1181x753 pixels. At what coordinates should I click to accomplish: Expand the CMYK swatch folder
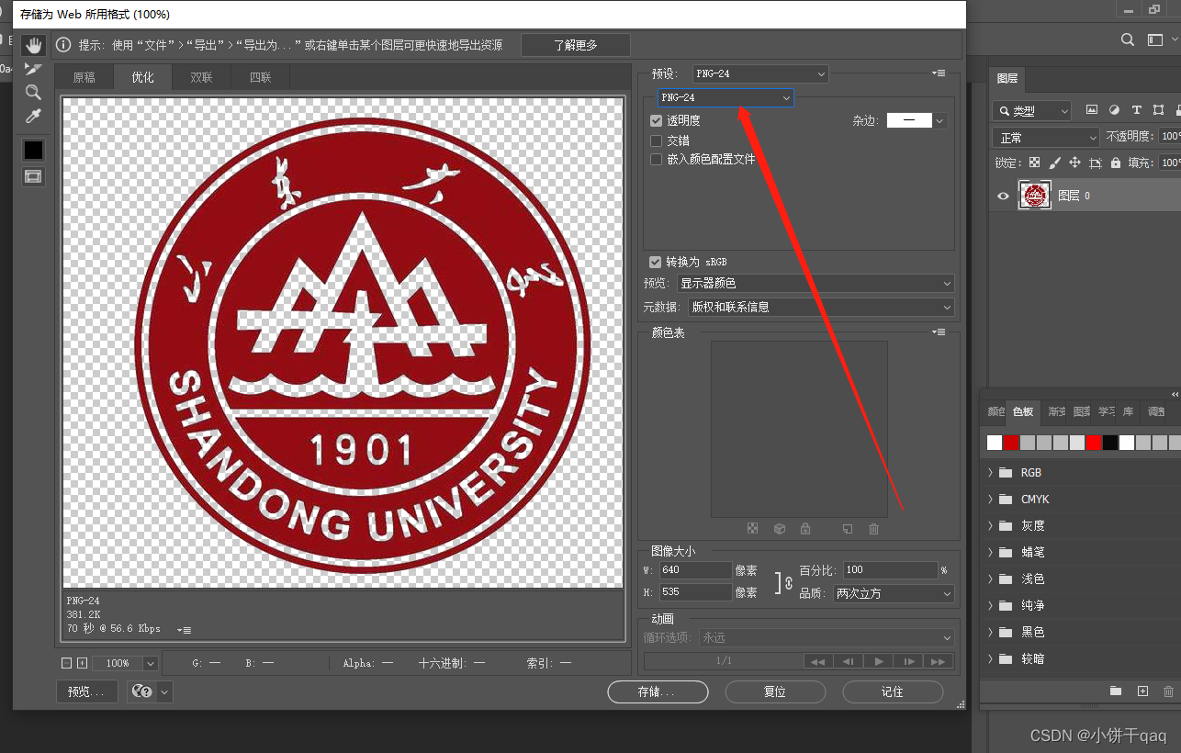coord(990,499)
